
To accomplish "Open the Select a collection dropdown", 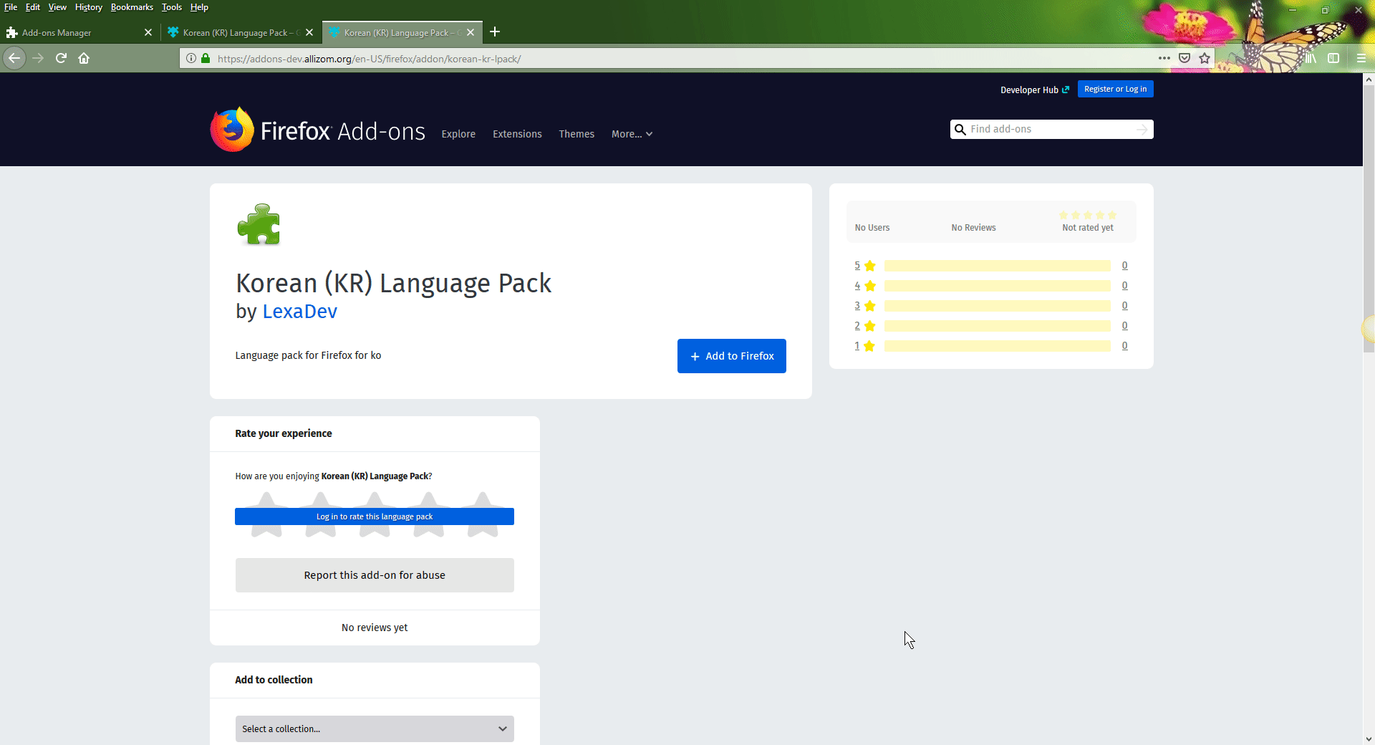I will [375, 729].
